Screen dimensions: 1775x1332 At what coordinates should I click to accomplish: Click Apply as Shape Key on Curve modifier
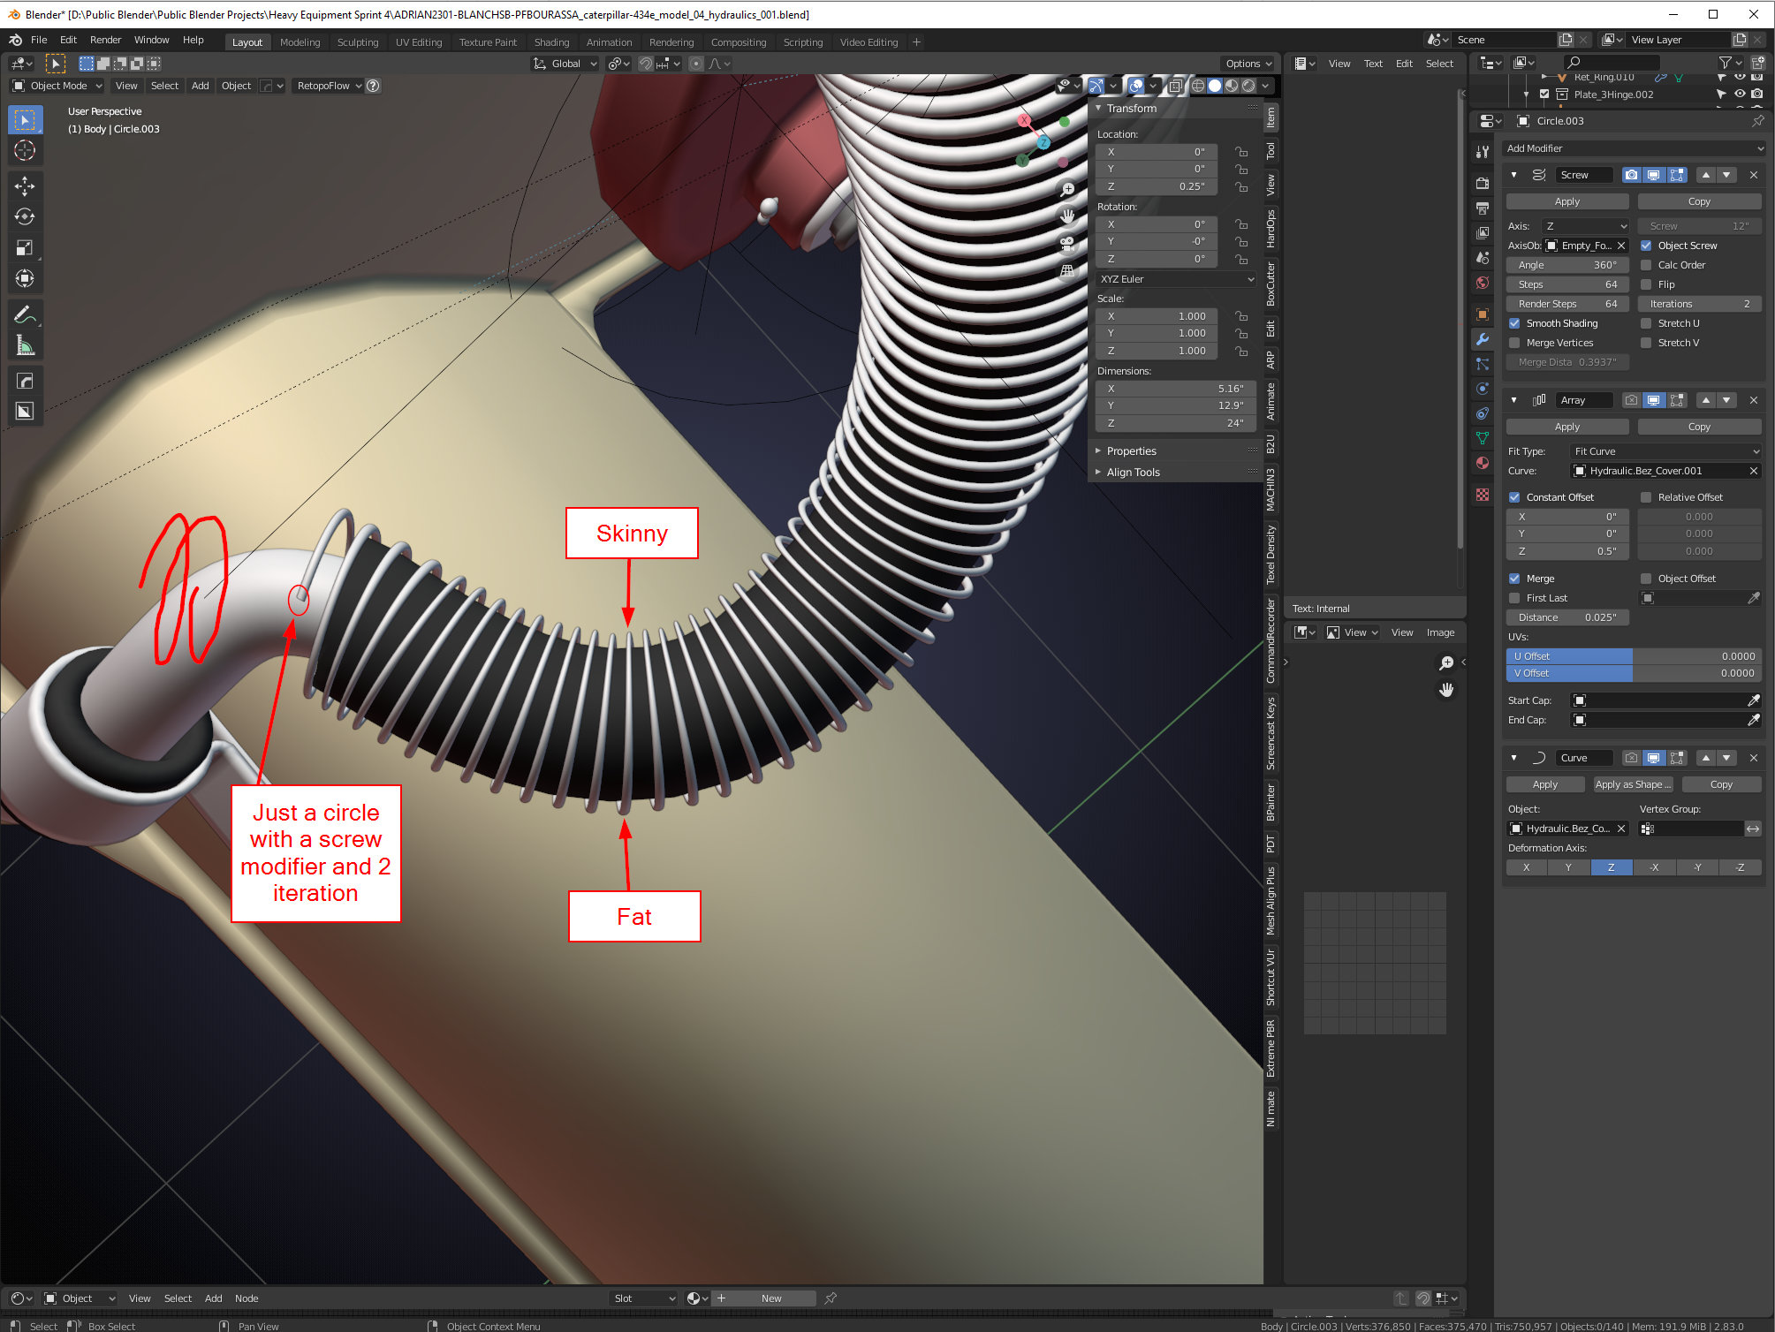[x=1634, y=784]
